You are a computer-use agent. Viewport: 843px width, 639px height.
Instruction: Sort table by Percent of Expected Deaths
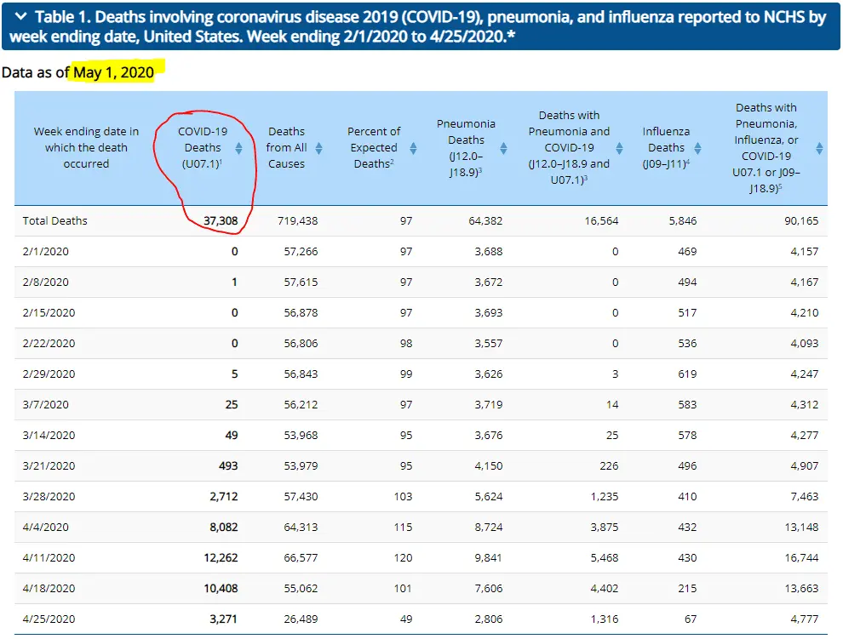click(413, 148)
